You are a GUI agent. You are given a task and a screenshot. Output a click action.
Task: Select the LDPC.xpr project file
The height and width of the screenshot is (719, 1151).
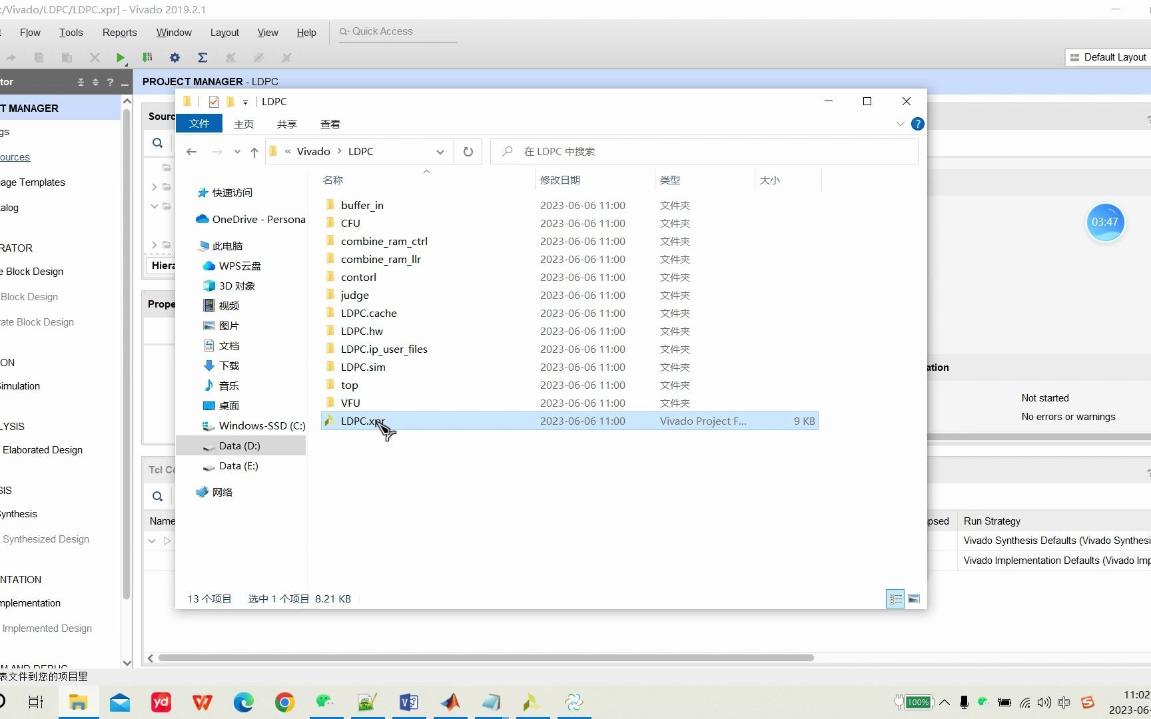570,421
